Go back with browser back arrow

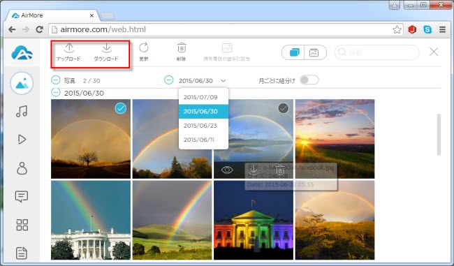[x=12, y=29]
